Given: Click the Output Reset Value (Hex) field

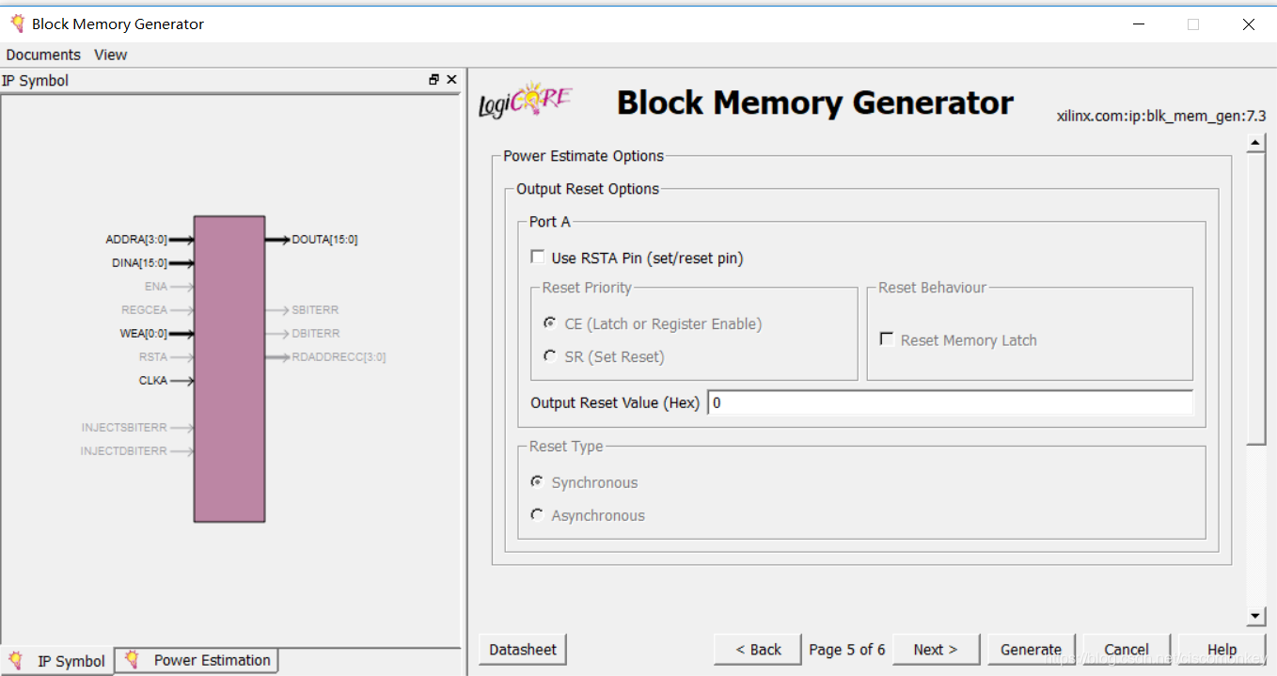Looking at the screenshot, I should point(950,402).
